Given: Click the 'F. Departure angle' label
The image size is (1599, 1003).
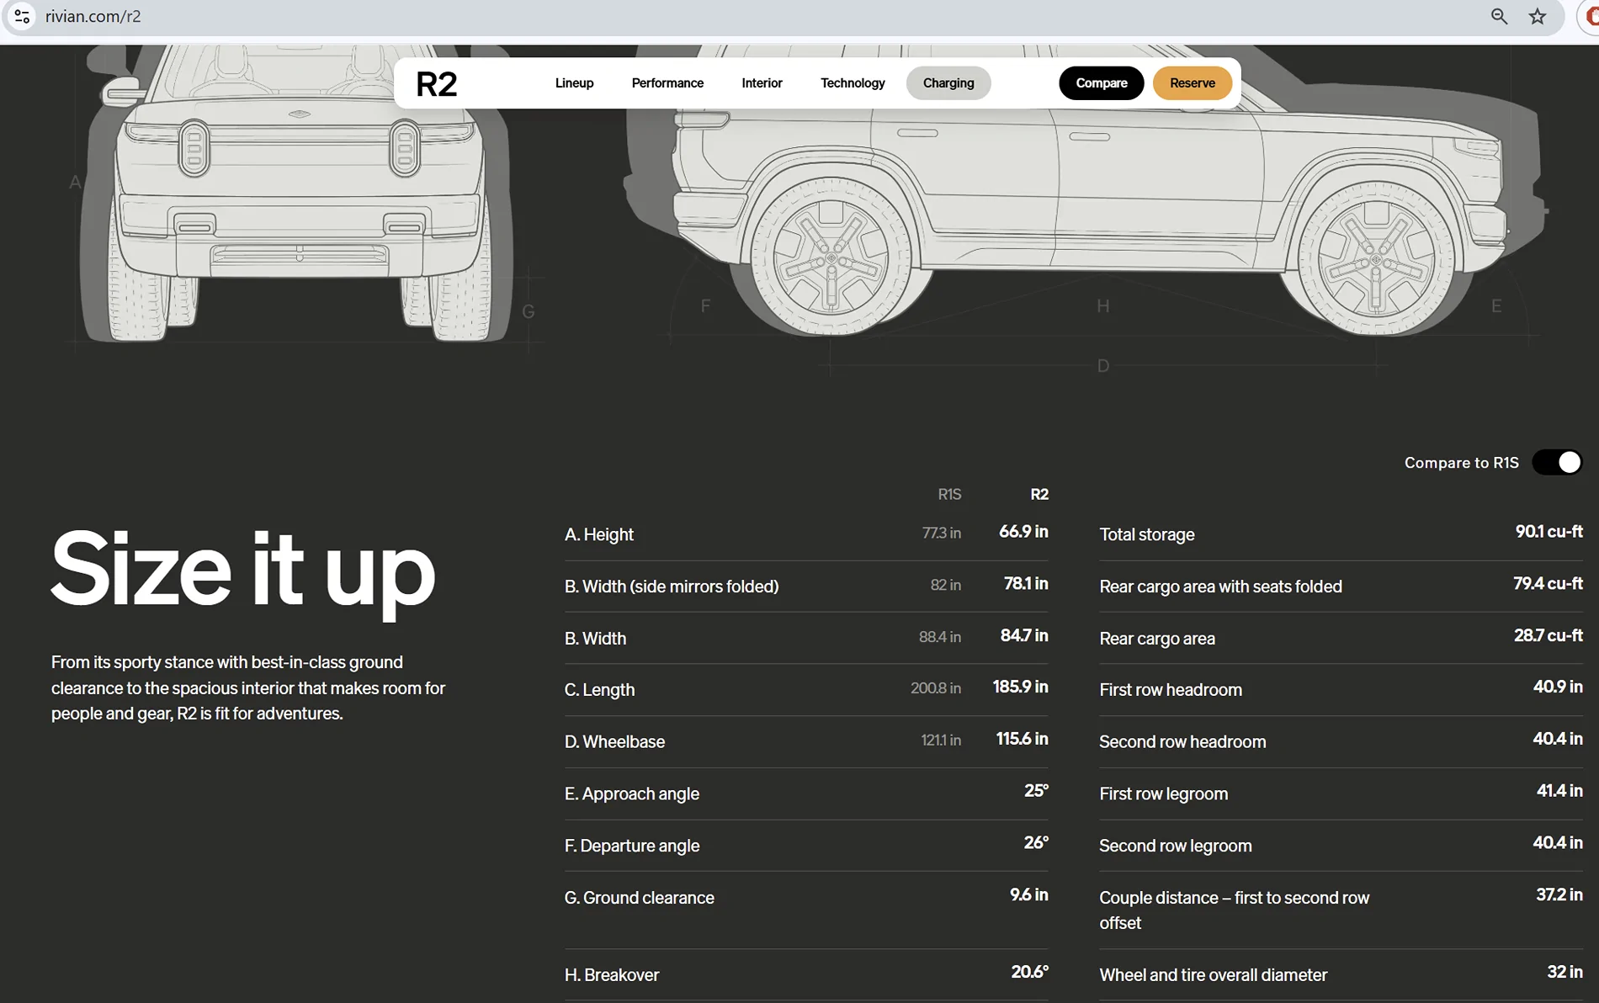Looking at the screenshot, I should pyautogui.click(x=632, y=846).
